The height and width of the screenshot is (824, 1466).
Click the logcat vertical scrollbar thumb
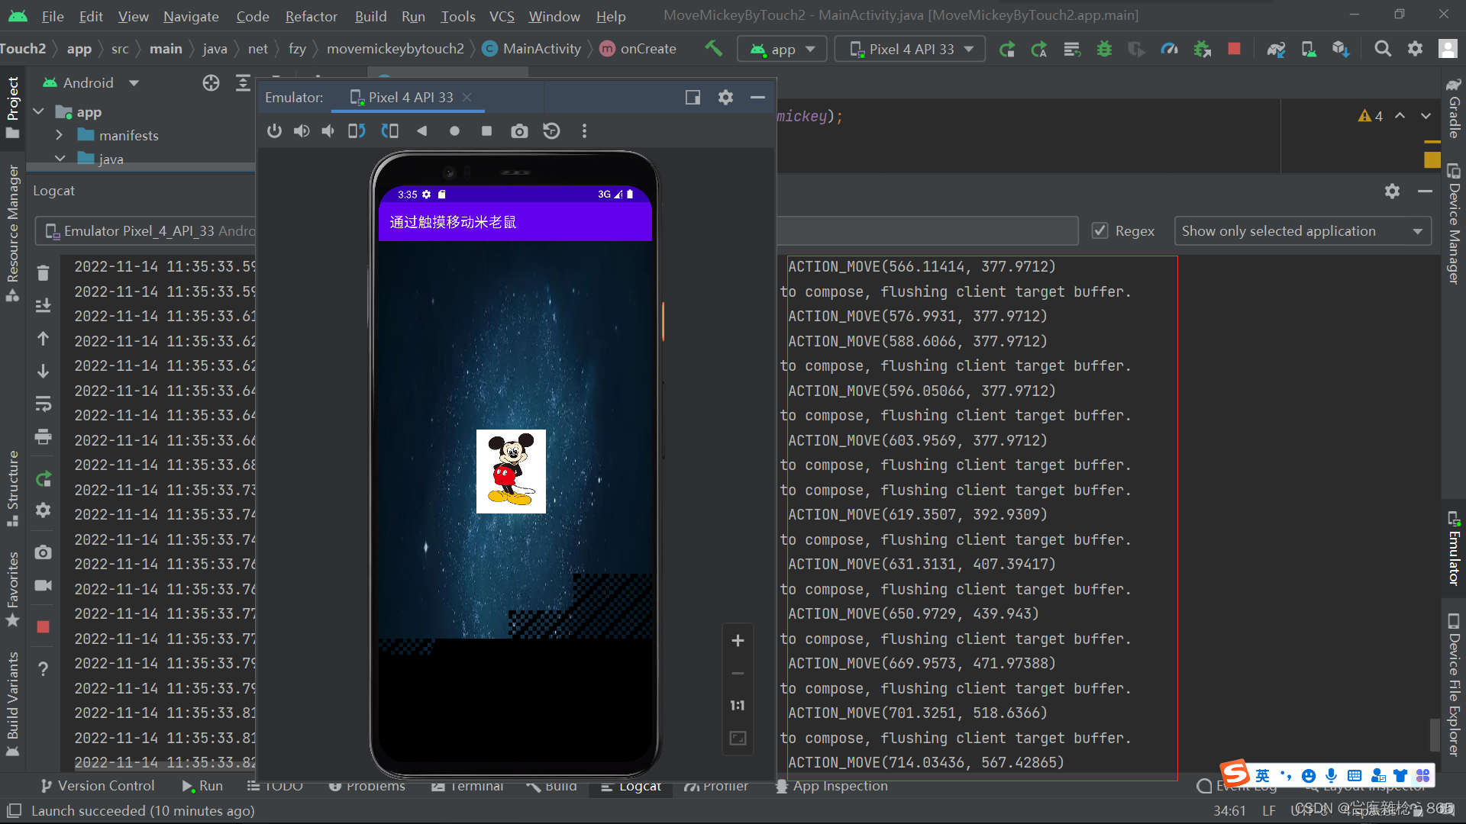(x=1435, y=735)
